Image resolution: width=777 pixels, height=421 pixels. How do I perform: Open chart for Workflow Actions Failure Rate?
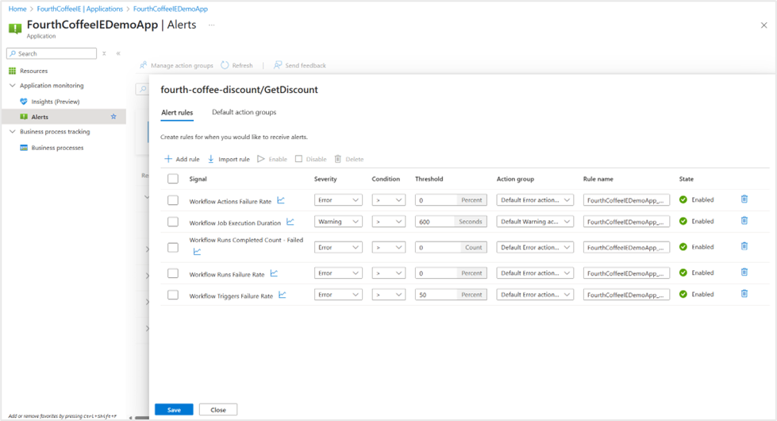281,200
